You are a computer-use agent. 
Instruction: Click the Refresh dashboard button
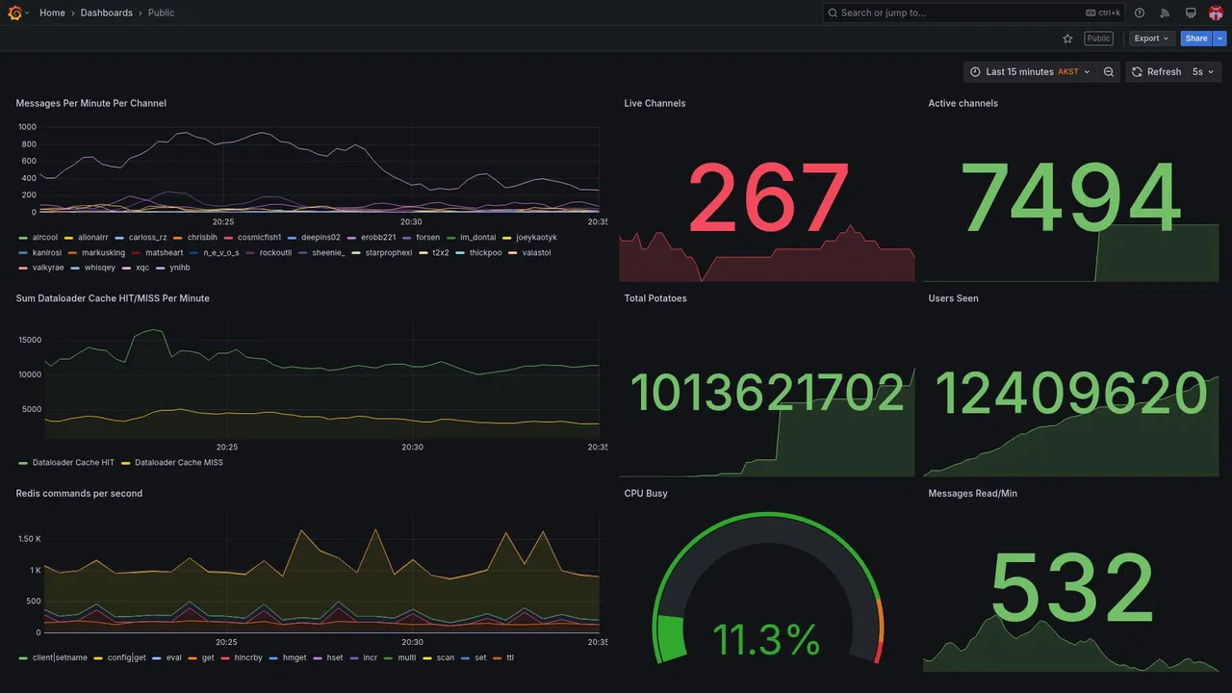tap(1155, 72)
